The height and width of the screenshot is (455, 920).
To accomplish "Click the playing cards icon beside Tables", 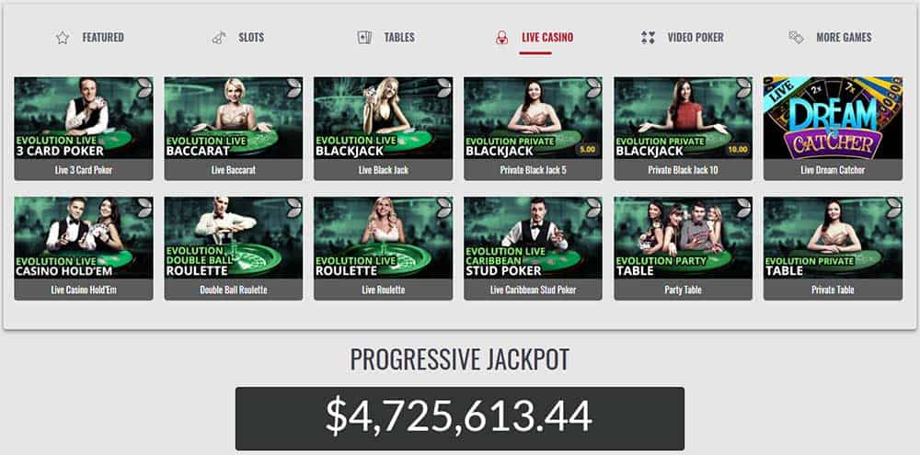I will pos(364,38).
